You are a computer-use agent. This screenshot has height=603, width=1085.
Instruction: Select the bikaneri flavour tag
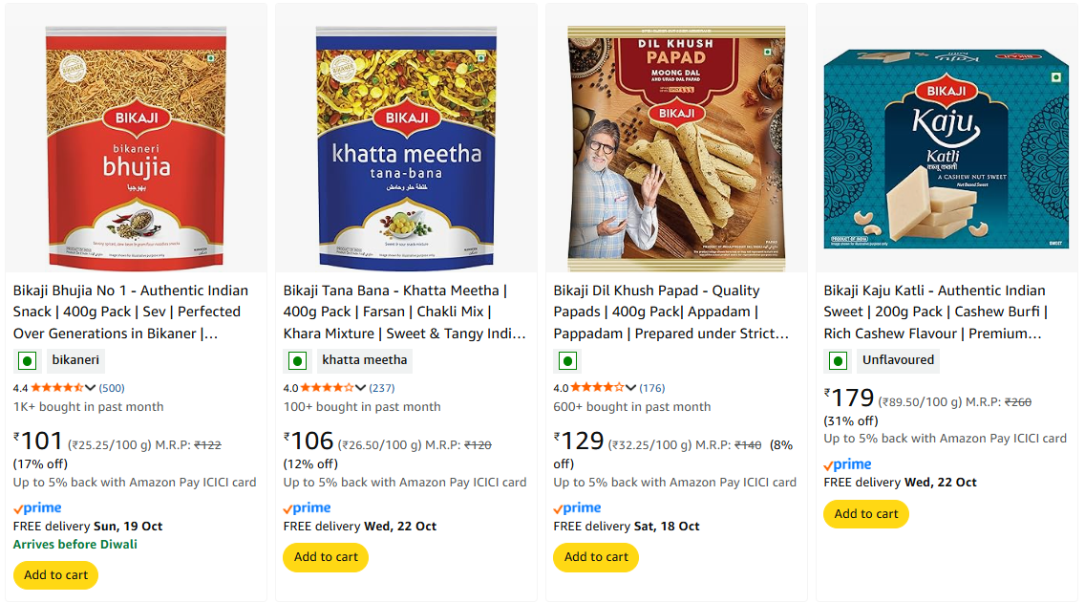coord(75,361)
